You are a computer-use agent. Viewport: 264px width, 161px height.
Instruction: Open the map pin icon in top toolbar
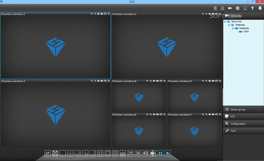253,8
